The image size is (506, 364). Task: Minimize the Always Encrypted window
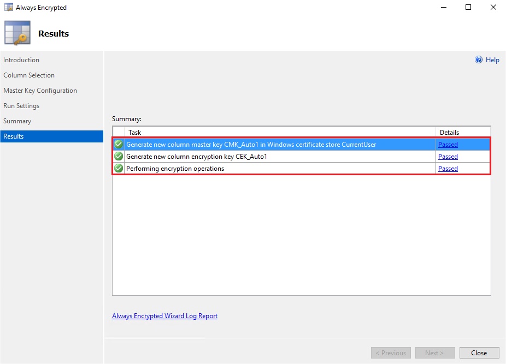point(444,7)
